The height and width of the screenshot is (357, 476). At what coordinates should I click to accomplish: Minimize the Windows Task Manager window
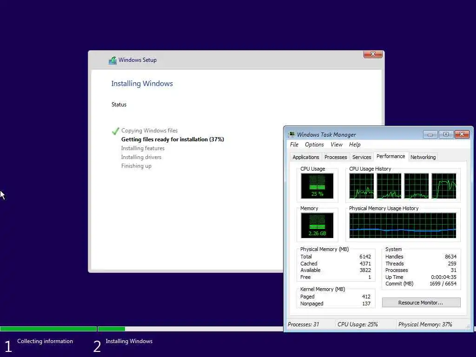click(x=430, y=134)
